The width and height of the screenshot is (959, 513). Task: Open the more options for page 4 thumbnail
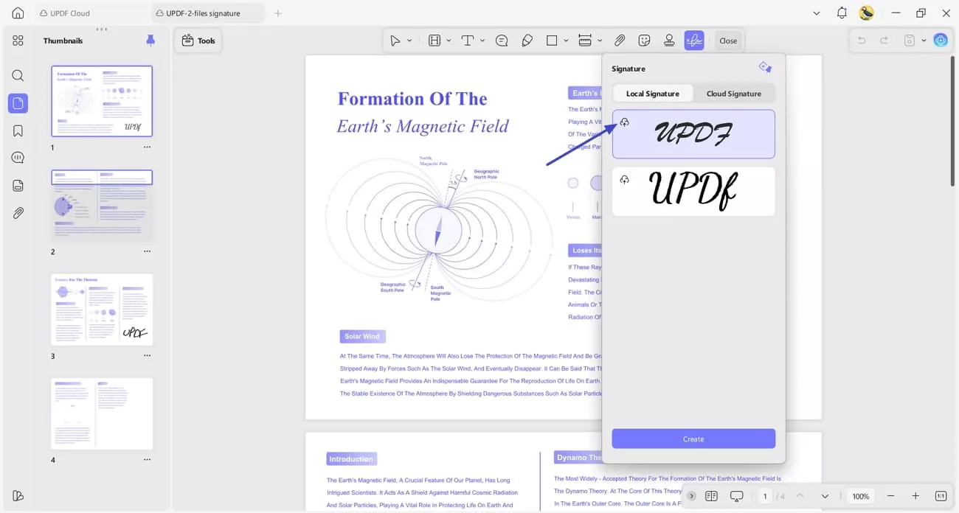click(147, 460)
